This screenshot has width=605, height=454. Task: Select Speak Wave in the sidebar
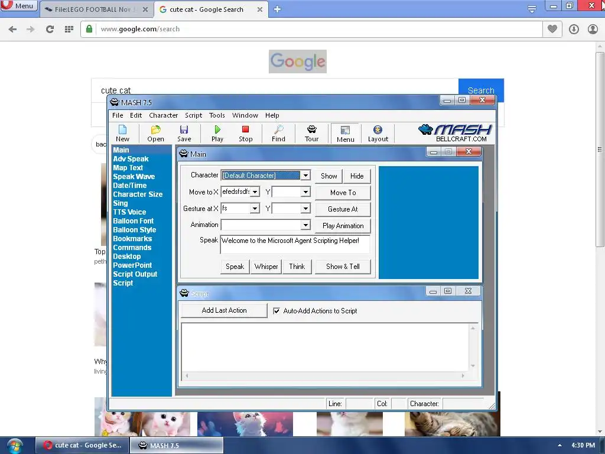134,176
